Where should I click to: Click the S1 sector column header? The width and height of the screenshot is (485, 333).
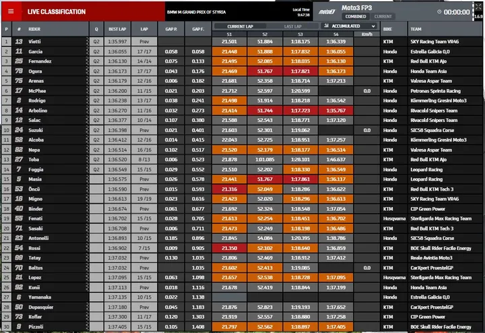click(229, 34)
